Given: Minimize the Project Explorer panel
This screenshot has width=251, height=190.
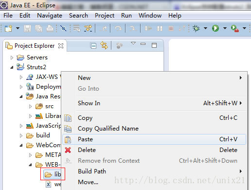Looking at the screenshot, I should 143,44.
